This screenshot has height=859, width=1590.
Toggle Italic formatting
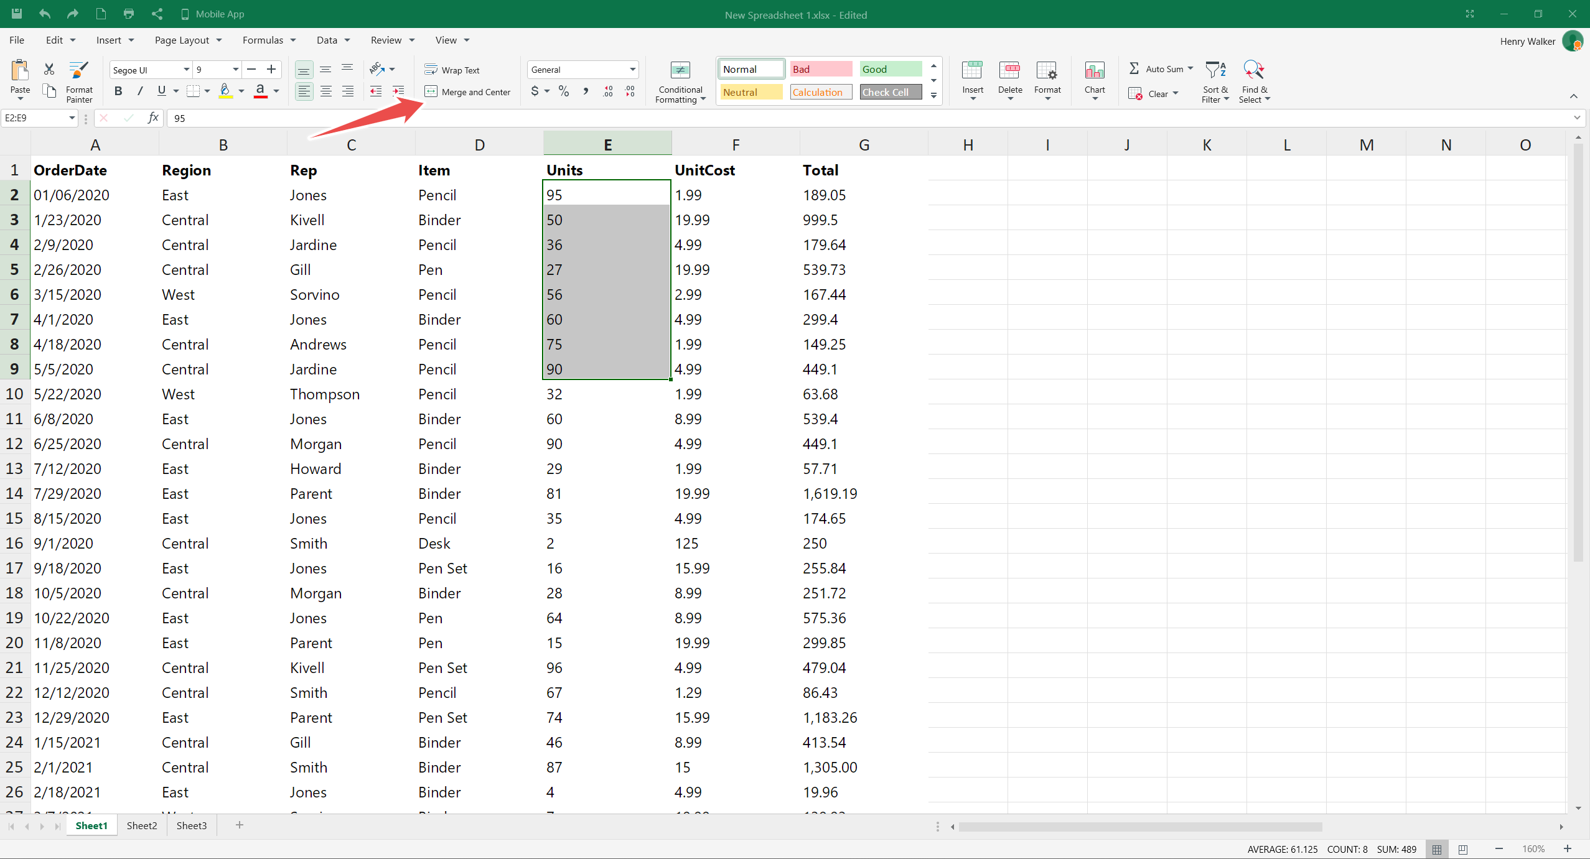click(140, 91)
